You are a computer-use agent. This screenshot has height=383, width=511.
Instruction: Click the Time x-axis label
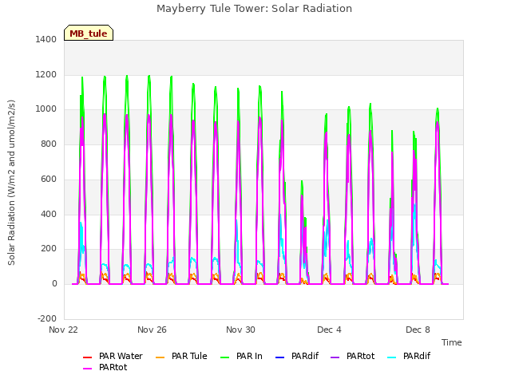coord(452,342)
